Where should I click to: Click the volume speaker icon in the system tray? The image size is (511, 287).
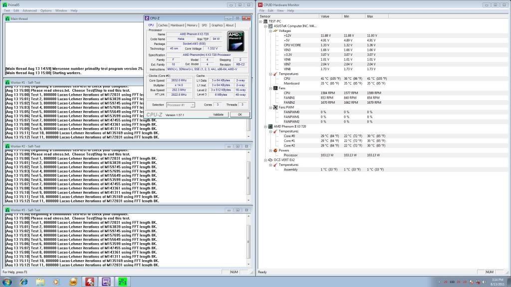484,282
